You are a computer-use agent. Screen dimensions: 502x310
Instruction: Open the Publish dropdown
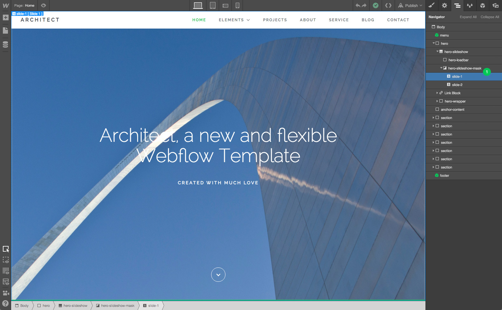(x=410, y=5)
